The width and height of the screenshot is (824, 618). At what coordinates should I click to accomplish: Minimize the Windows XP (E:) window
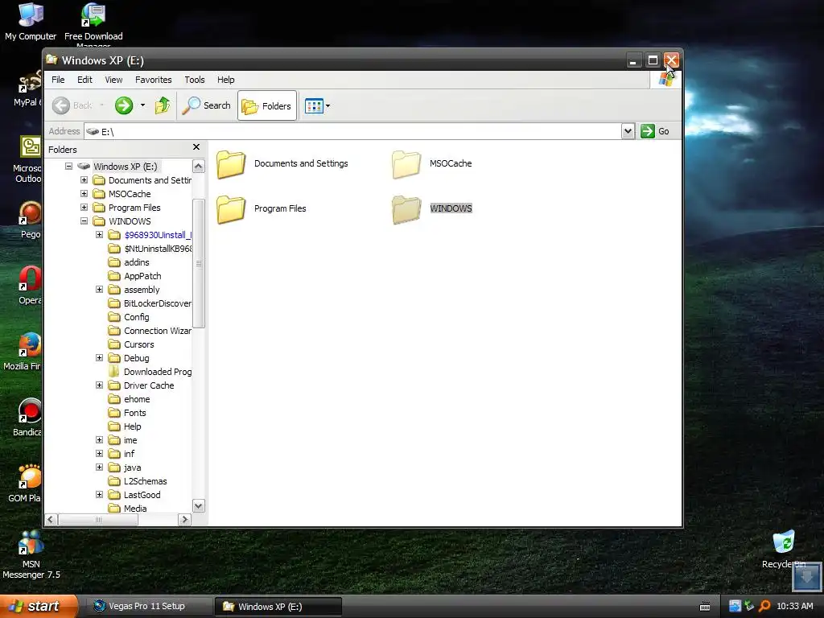633,60
